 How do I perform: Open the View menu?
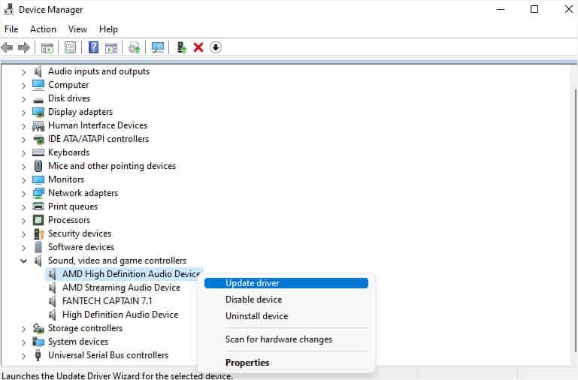(x=77, y=29)
